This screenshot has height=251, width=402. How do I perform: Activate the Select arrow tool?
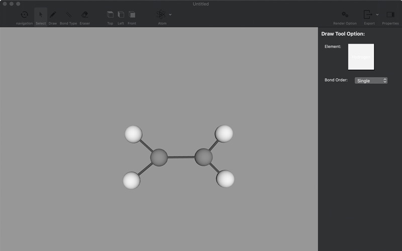tap(41, 15)
